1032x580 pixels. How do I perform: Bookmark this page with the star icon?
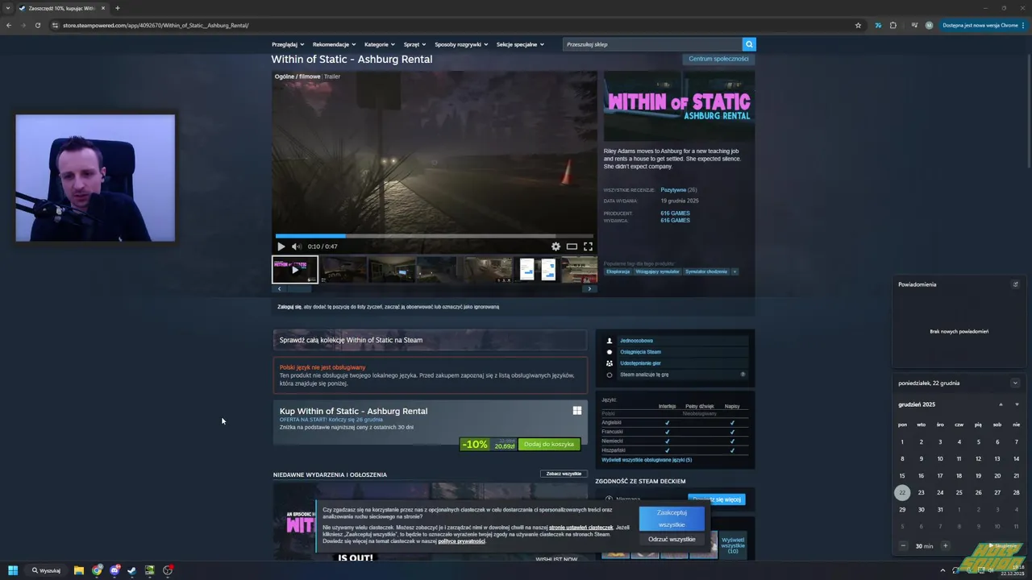pos(858,25)
